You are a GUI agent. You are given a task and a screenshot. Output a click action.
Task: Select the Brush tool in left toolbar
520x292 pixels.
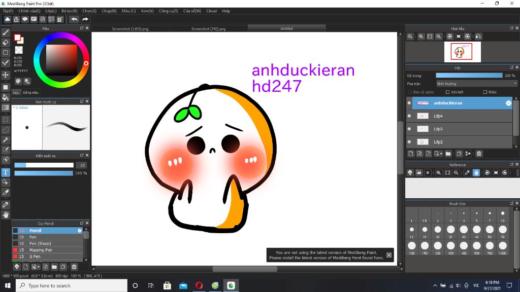[x=6, y=32]
